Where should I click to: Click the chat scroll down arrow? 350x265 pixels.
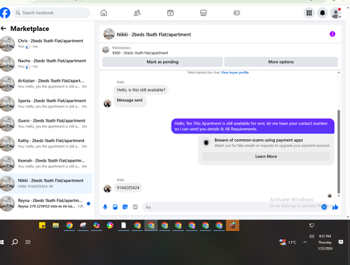339,196
